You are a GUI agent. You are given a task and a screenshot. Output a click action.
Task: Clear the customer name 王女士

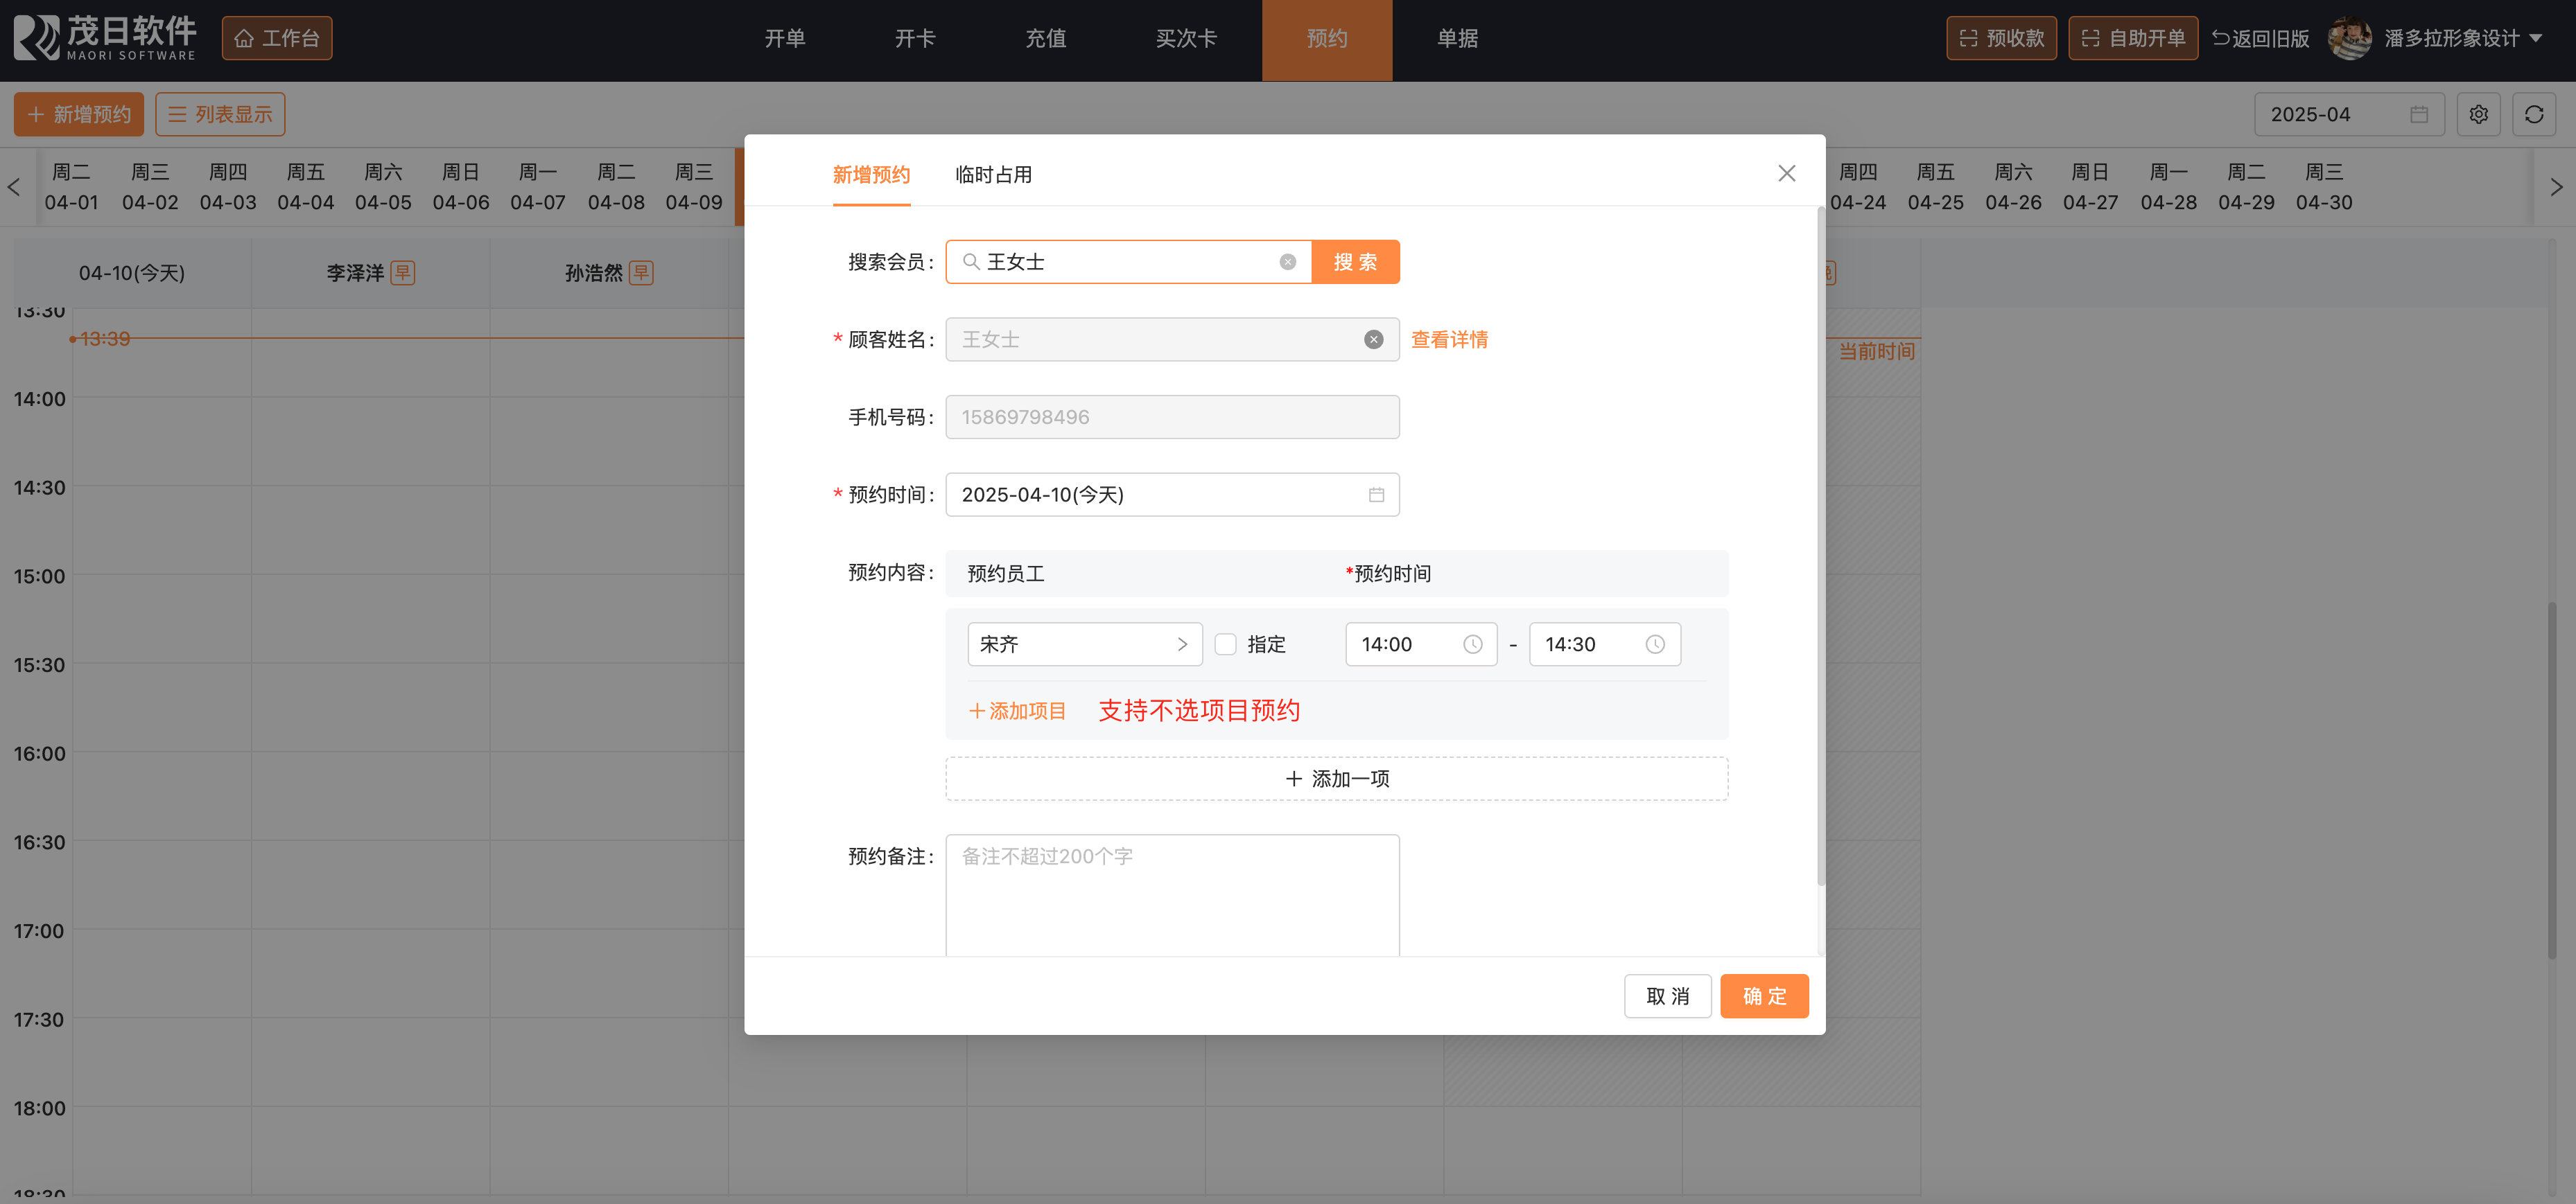coord(1373,339)
